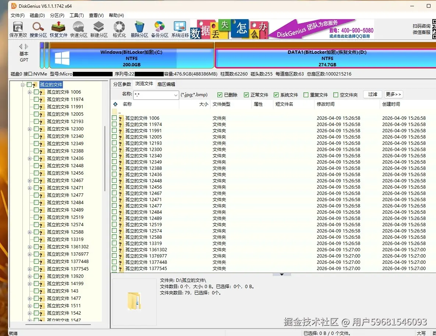Enable the 空文件夹 filter checkbox
This screenshot has width=436, height=336.
click(336, 95)
